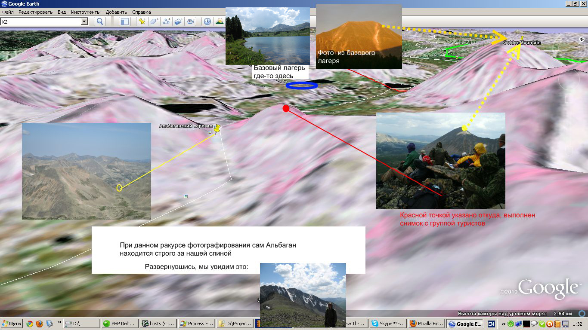The width and height of the screenshot is (588, 330).
Task: Click the 1:32 system clock
Action: (x=578, y=324)
